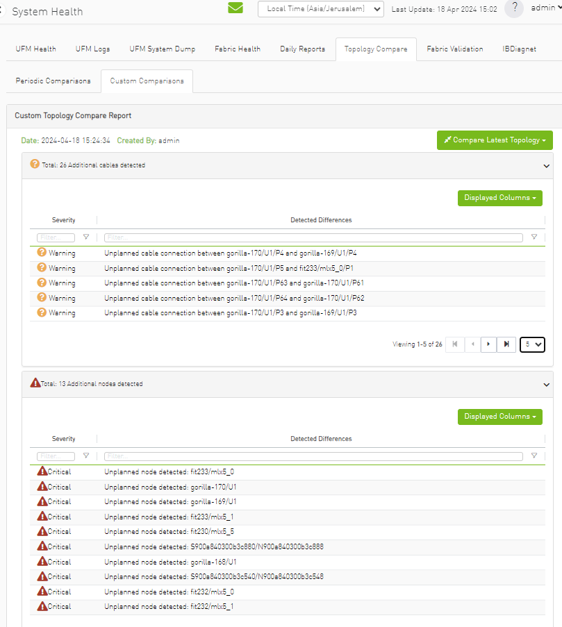This screenshot has width=562, height=627.
Task: Switch to the Periodic Comparisons tab
Action: point(53,81)
